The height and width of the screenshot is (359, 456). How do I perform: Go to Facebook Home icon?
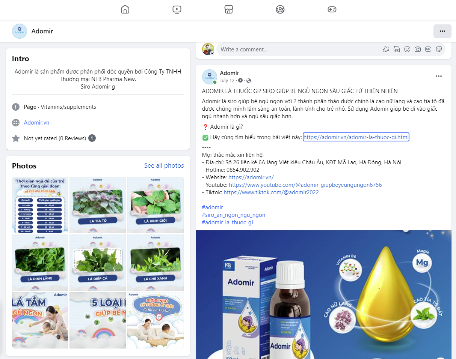(x=125, y=9)
